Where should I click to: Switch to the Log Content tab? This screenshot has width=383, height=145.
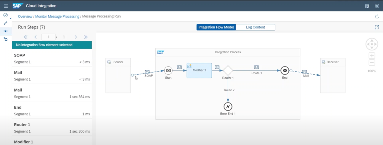255,27
